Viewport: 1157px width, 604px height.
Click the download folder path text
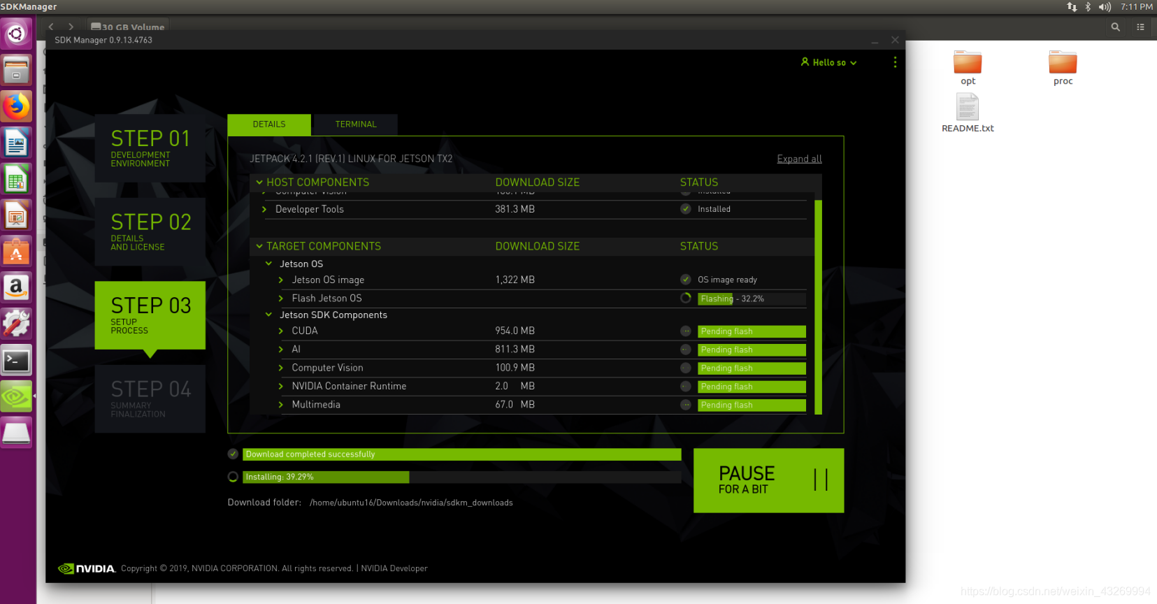[411, 503]
